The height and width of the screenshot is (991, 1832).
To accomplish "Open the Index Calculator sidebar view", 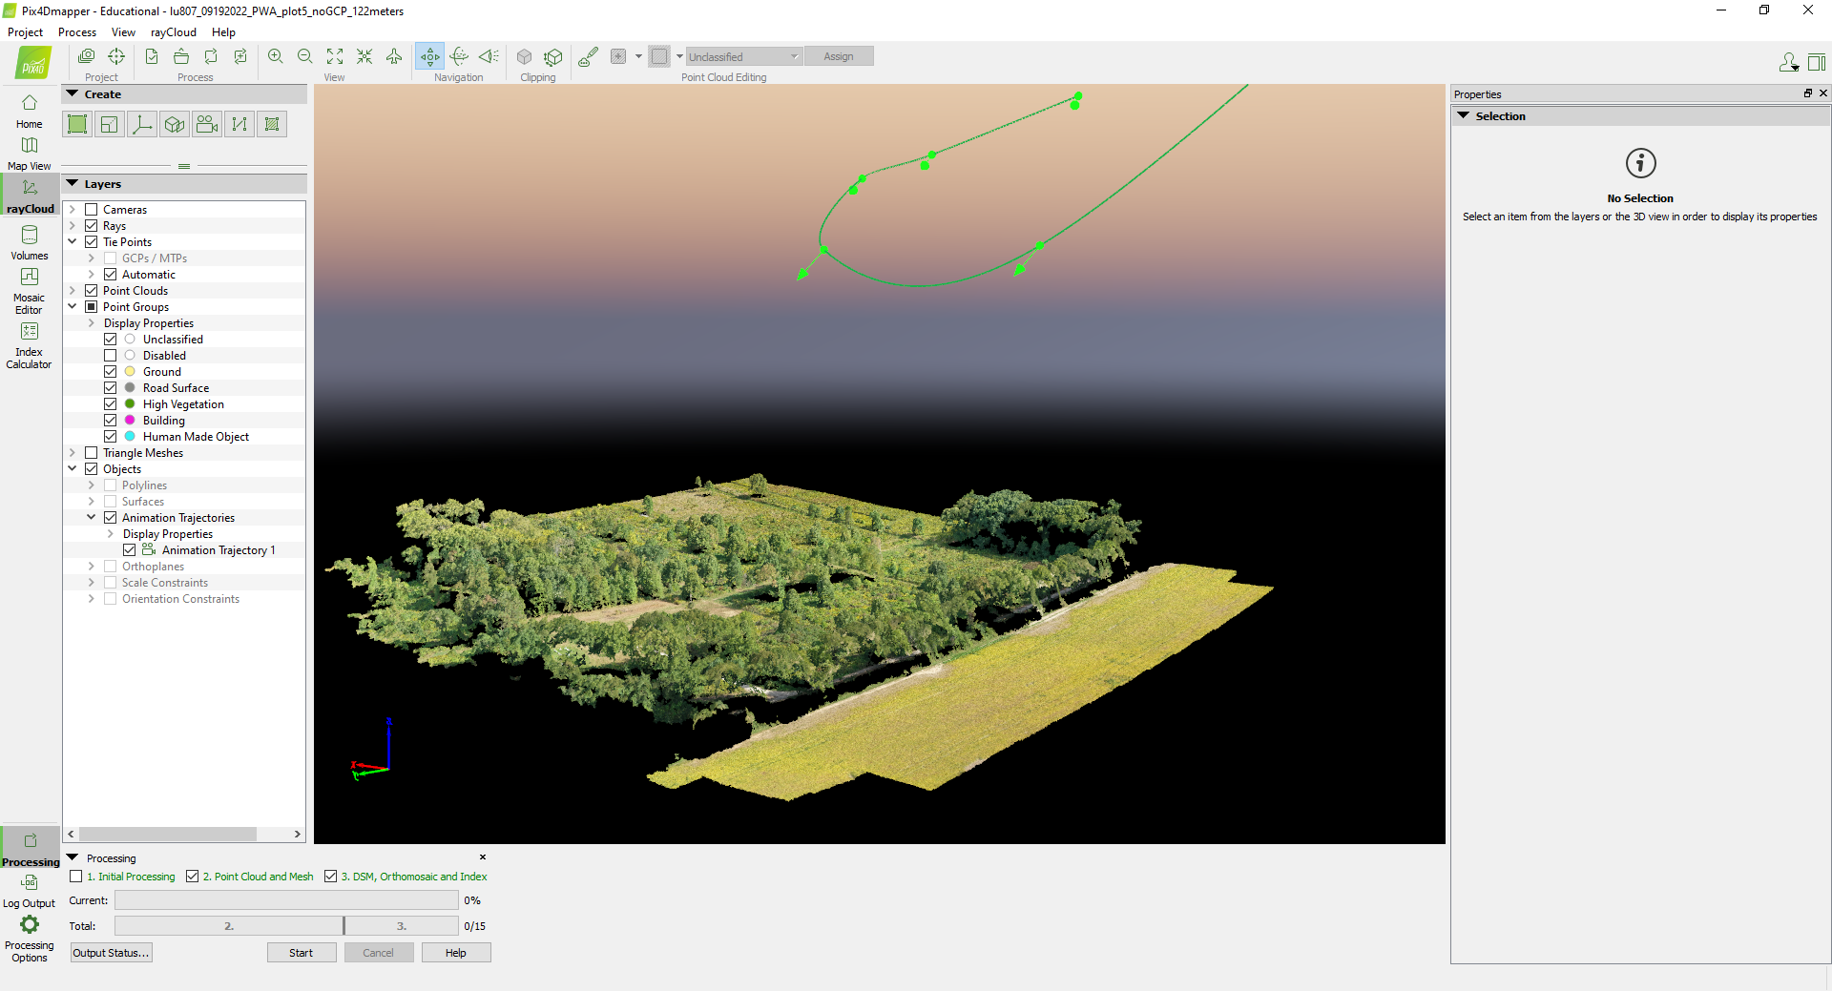I will [30, 344].
